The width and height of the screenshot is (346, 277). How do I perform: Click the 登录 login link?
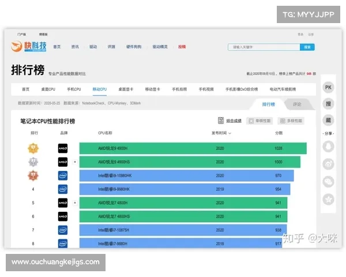click(300, 34)
